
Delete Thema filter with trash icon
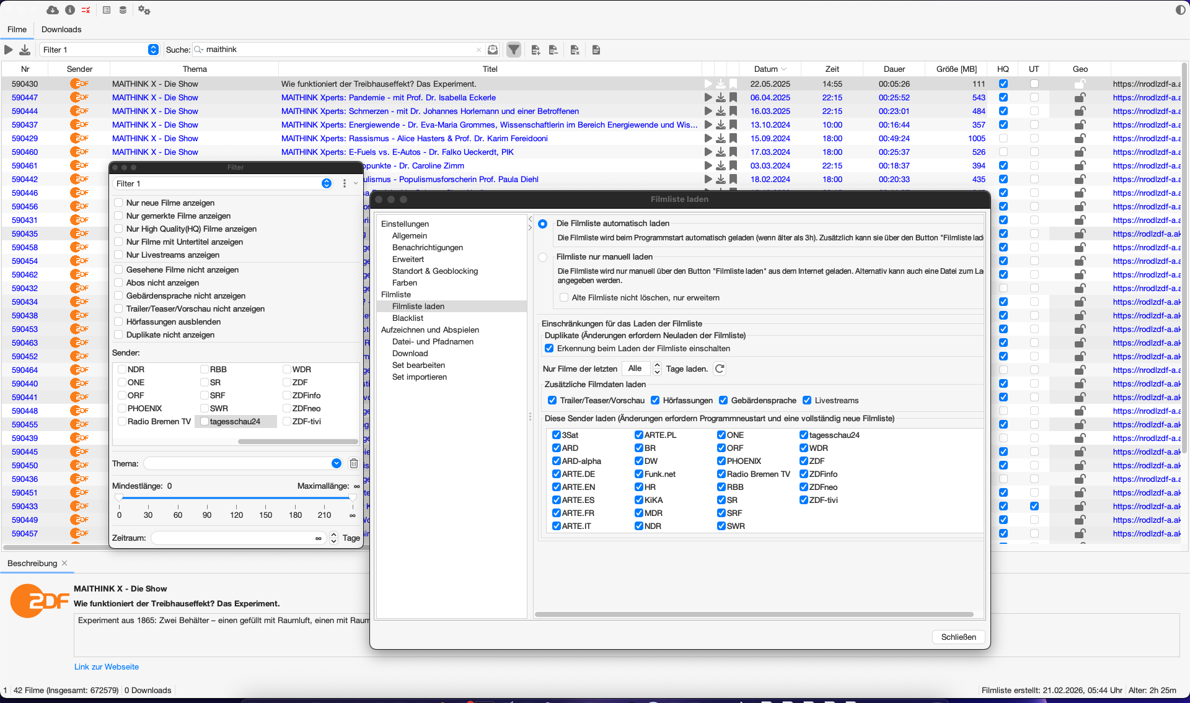click(x=353, y=463)
